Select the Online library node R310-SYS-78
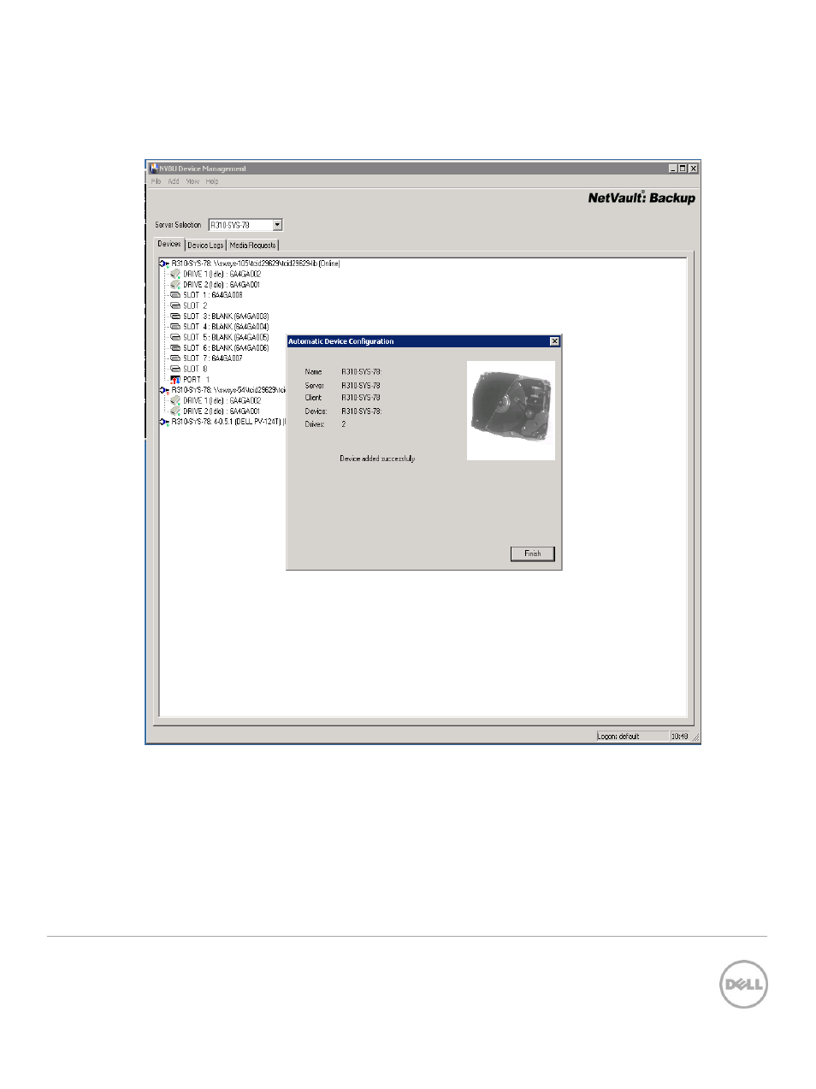Image resolution: width=816 pixels, height=1089 pixels. [256, 263]
